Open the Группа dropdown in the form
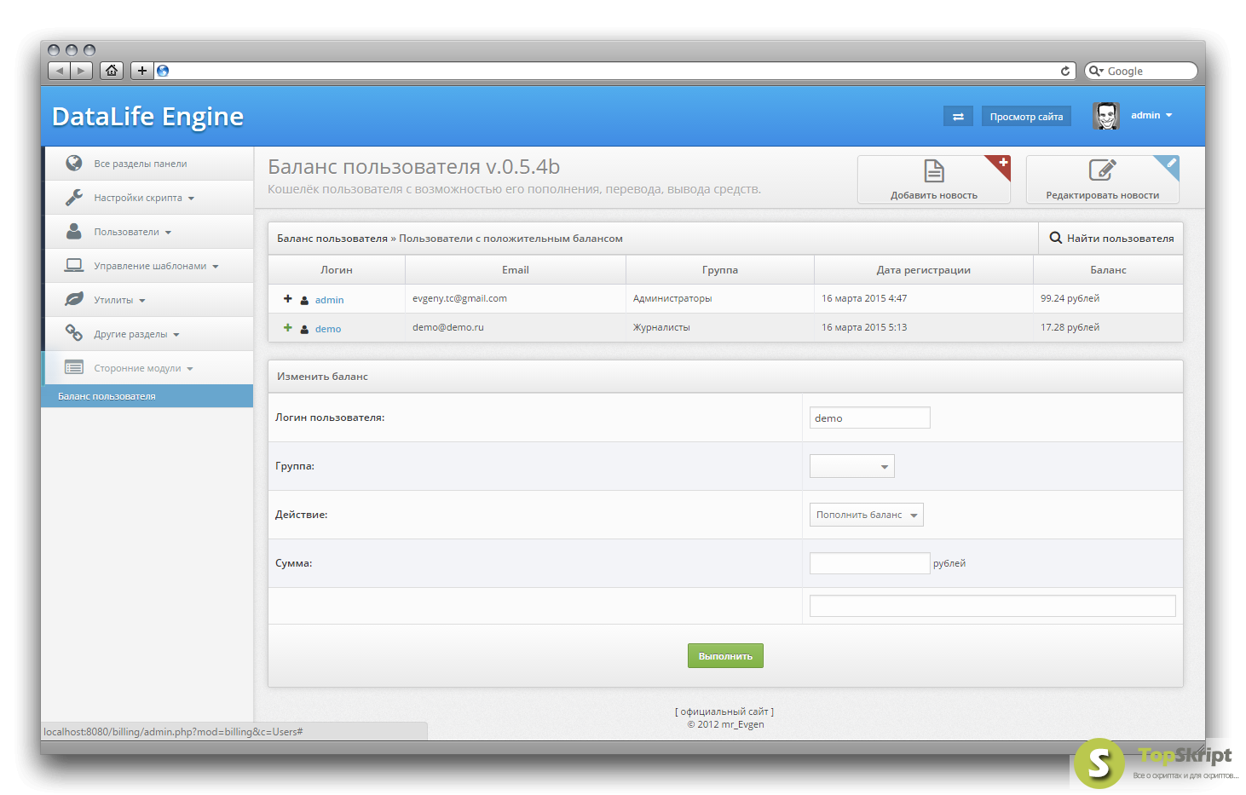This screenshot has width=1246, height=795. coord(852,466)
